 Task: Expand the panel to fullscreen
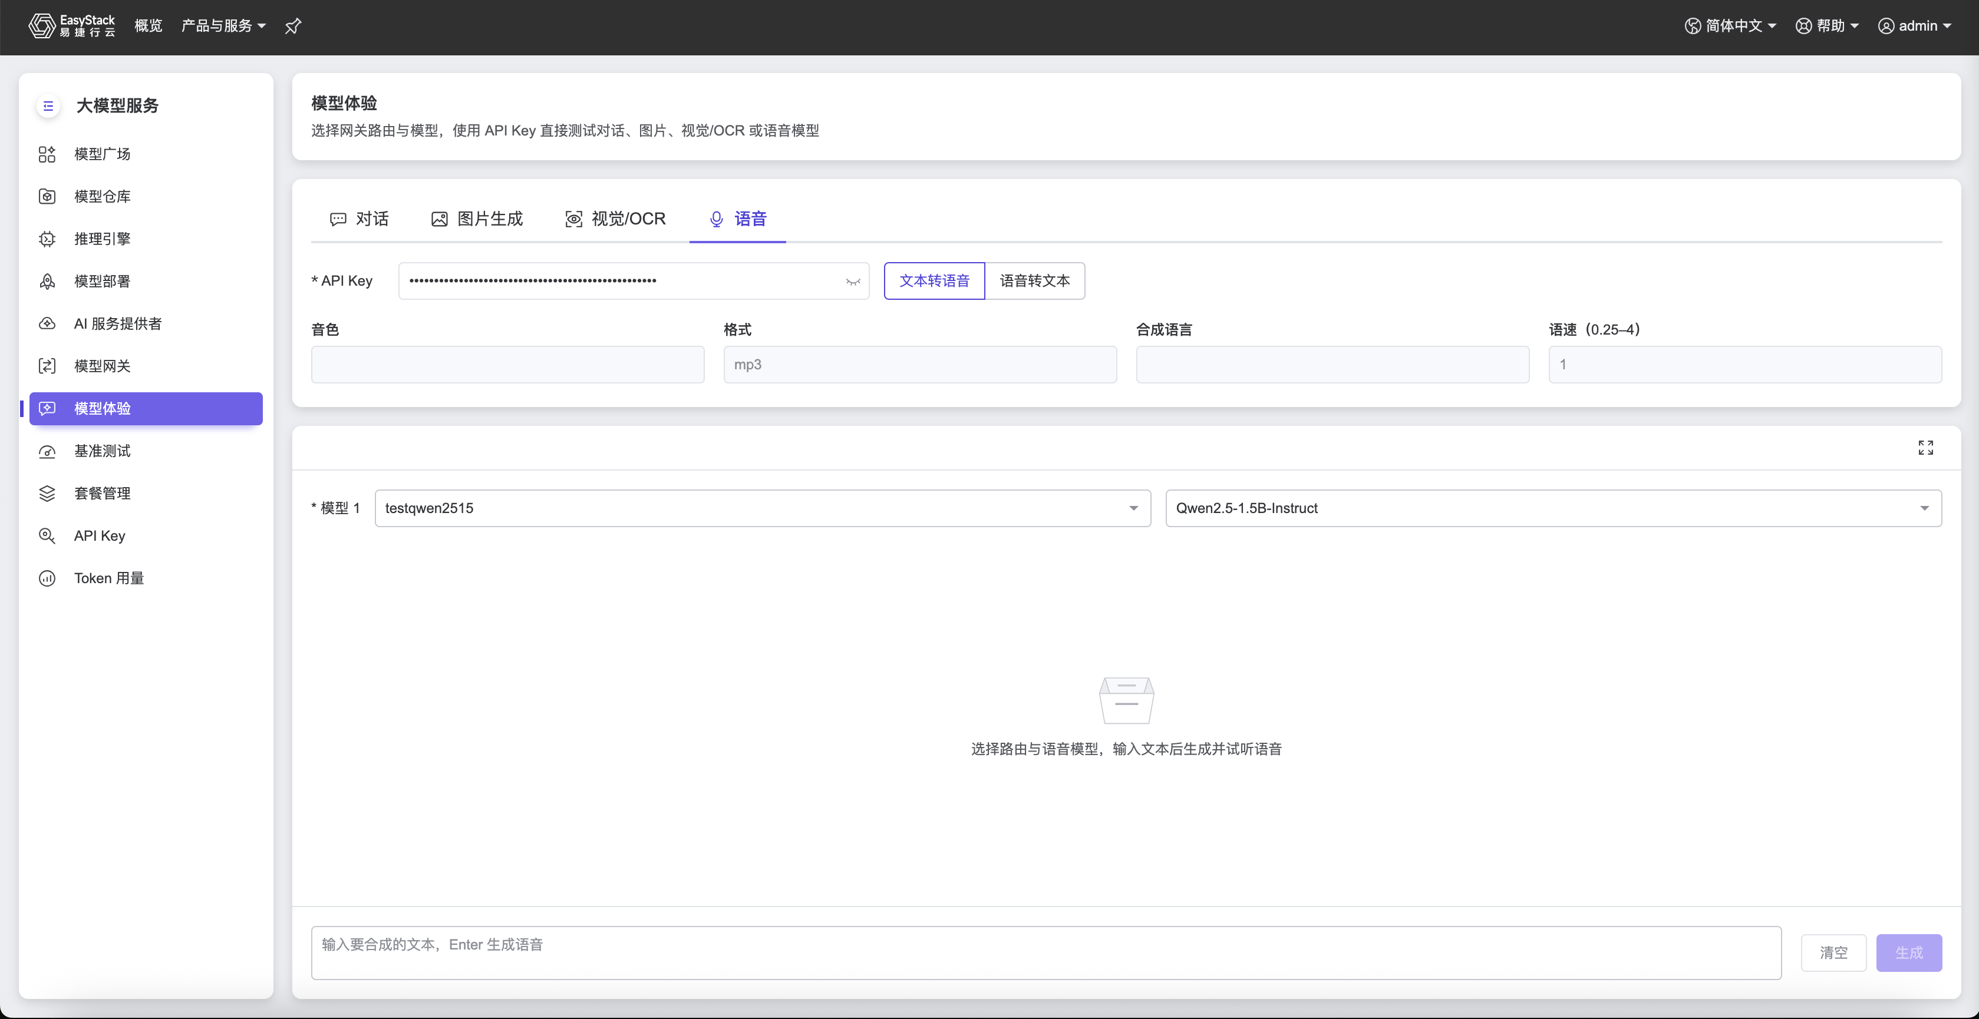[1925, 448]
